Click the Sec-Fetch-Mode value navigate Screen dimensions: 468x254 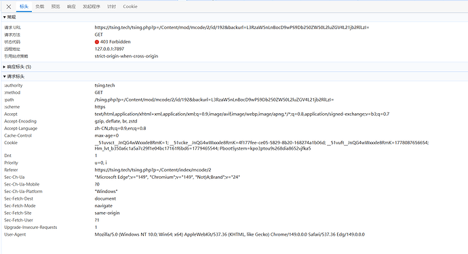[x=104, y=206]
